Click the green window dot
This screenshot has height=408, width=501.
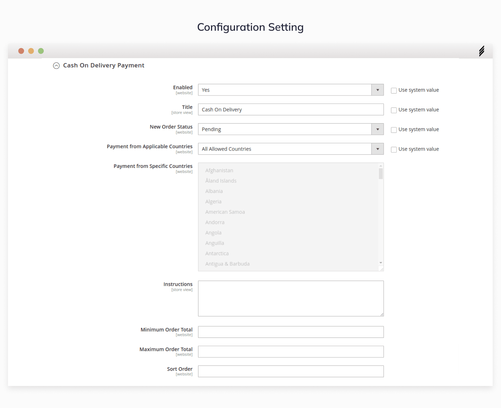click(41, 51)
